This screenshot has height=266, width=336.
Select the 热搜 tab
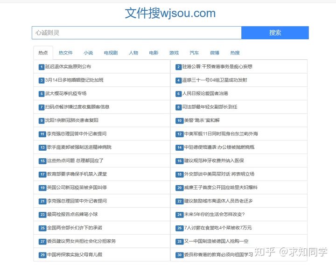[x=235, y=53]
